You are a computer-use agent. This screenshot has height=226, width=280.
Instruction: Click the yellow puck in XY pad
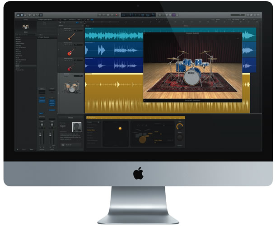point(120,128)
